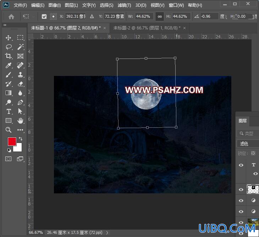This screenshot has width=259, height=237.
Task: Open the 类型 layer filter dropdown
Action: (x=248, y=133)
